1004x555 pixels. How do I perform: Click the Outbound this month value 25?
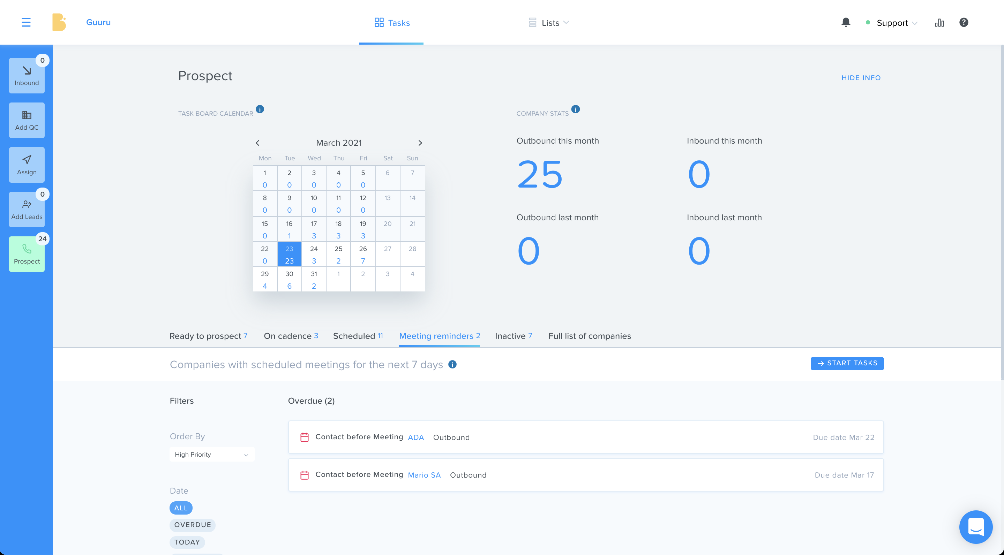pyautogui.click(x=540, y=175)
